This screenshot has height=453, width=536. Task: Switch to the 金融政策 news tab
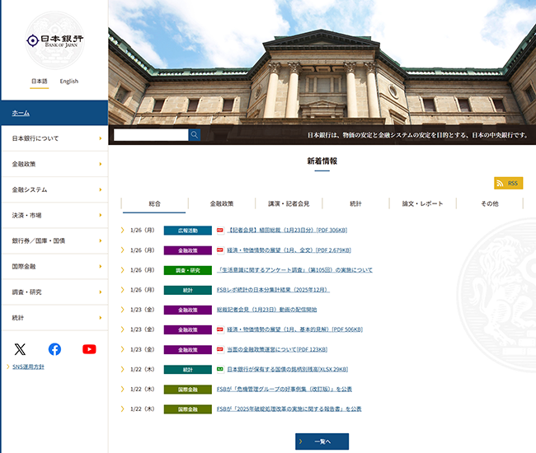click(222, 203)
